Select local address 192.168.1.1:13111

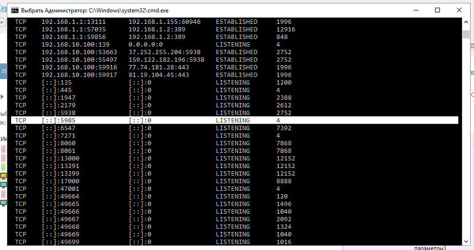(74, 22)
